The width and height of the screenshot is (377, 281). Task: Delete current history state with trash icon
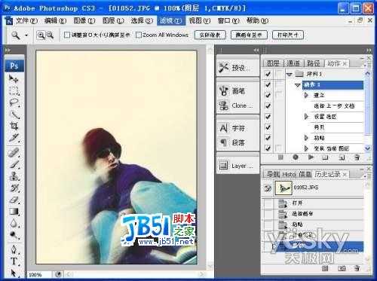click(x=357, y=268)
